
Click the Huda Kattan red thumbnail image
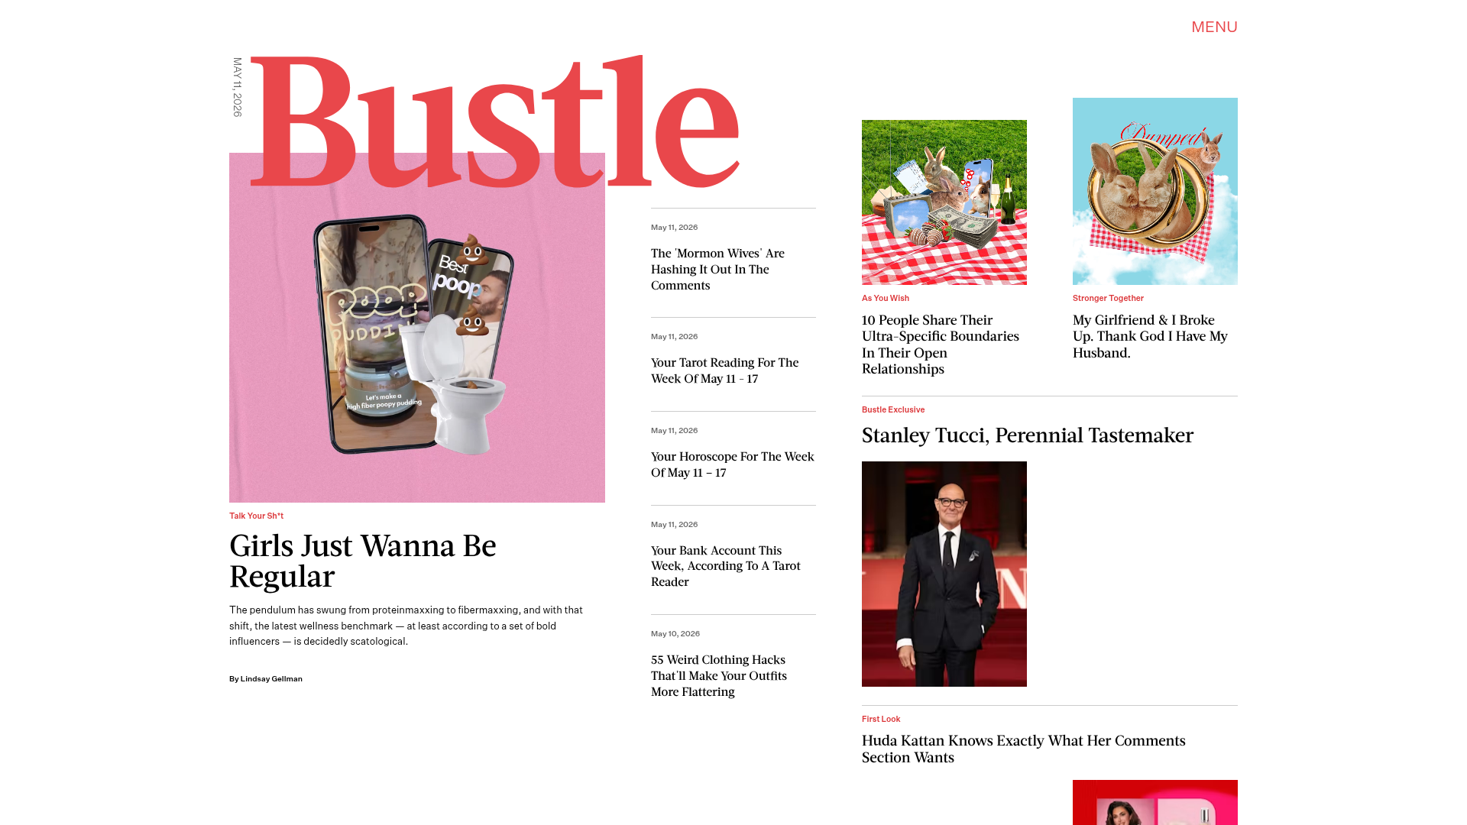point(1155,802)
